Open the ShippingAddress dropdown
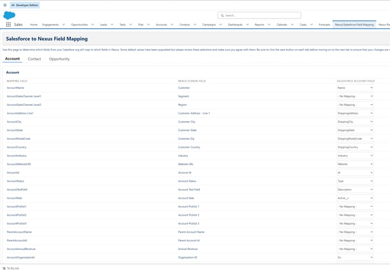 coord(355,113)
